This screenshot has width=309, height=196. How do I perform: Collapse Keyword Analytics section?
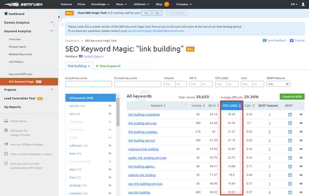[x=51, y=31]
